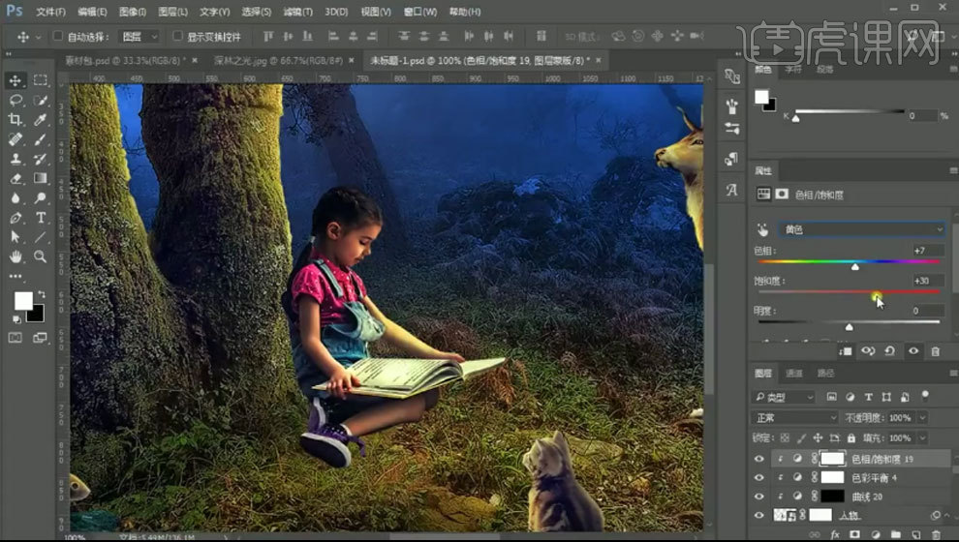
Task: Hide the 色相/饱和度 19 layer
Action: point(759,459)
